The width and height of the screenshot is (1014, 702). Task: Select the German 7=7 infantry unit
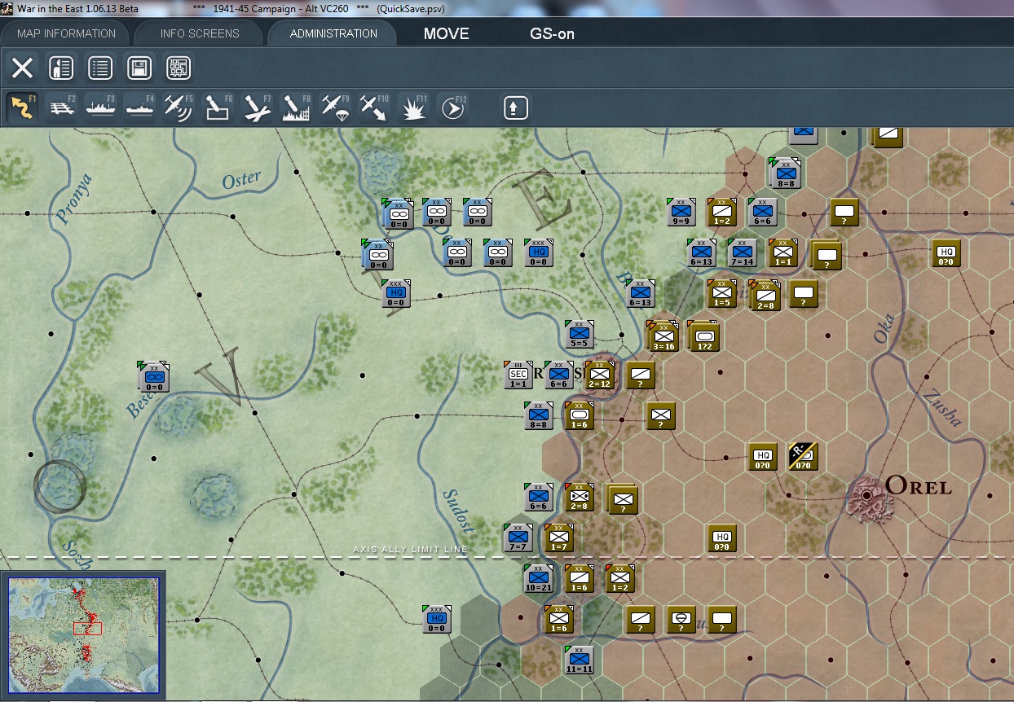[518, 537]
